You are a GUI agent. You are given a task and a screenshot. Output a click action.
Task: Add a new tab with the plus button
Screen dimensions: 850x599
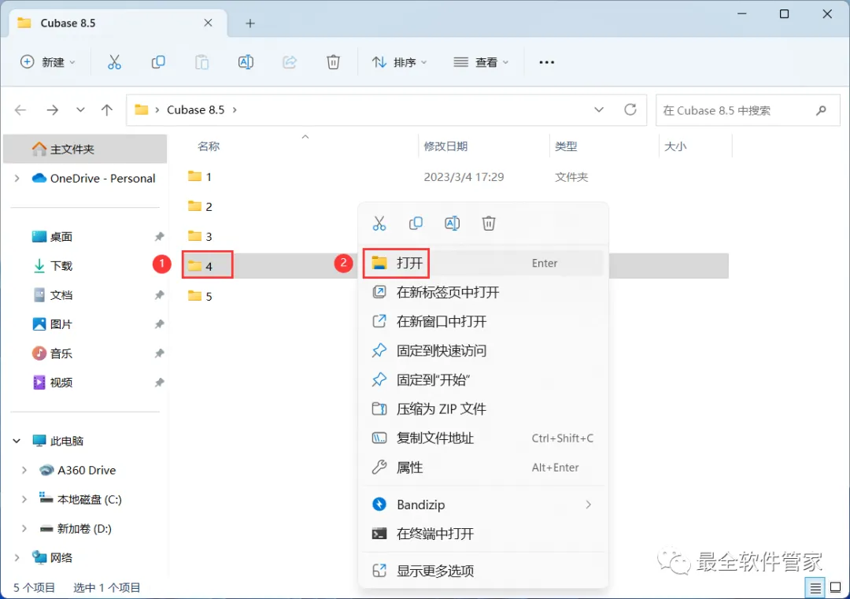pos(250,24)
